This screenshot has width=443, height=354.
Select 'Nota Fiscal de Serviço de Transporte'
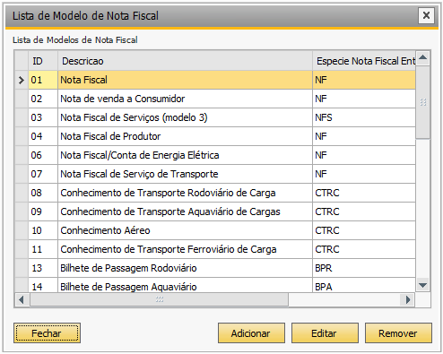click(185, 174)
